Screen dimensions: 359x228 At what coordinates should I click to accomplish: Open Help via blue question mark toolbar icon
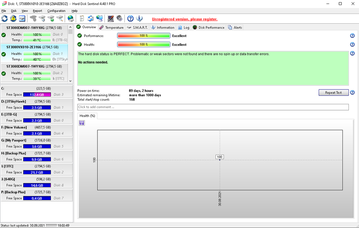130,19
